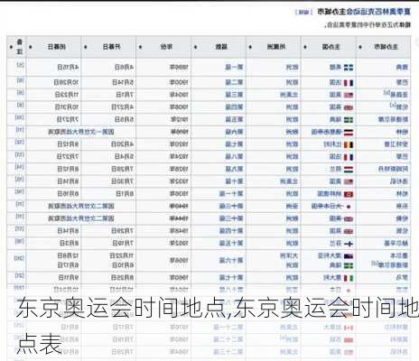Click UK flag in the 第十四届 row

pyautogui.click(x=349, y=231)
